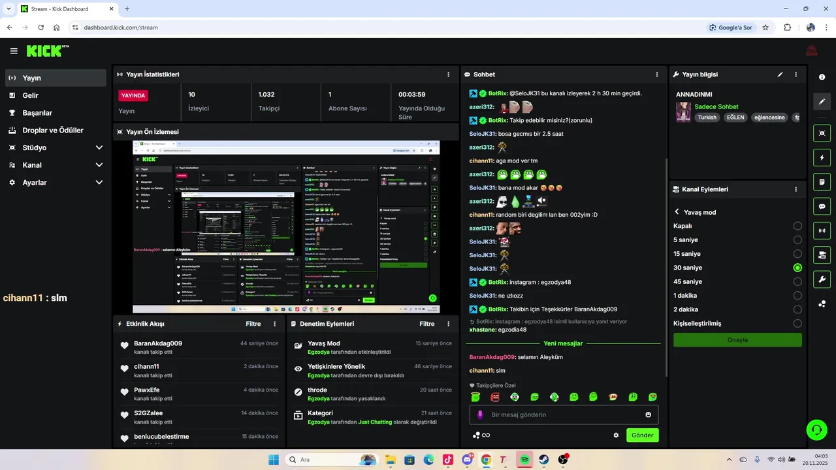Click the KICK logo in header
Screen dimensions: 836x470
[x=47, y=51]
